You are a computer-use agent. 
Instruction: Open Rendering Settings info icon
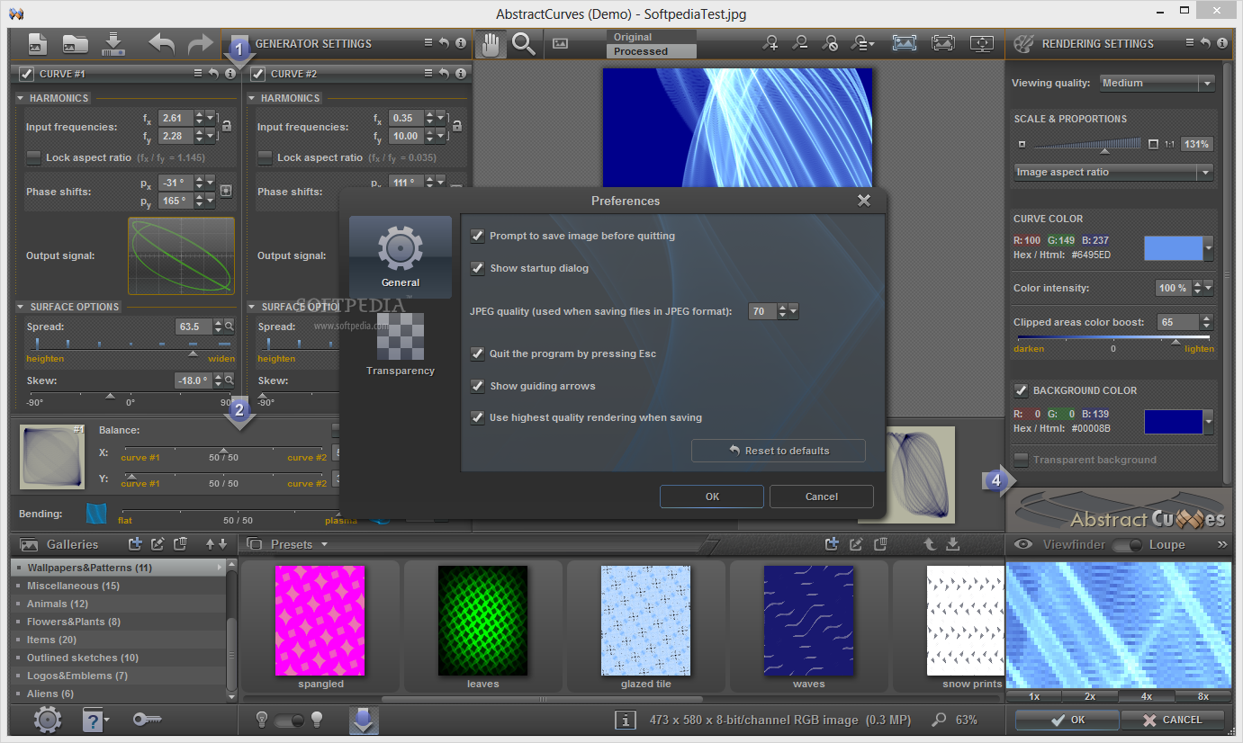1221,43
